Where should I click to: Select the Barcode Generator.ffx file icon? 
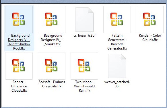point(117,19)
